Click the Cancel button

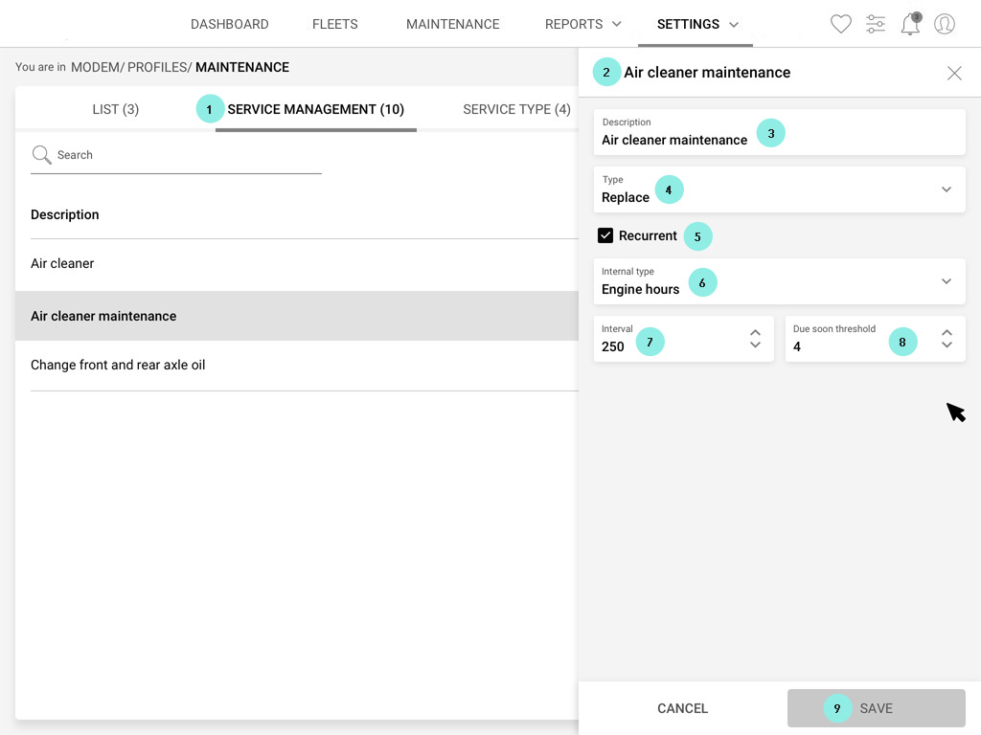click(682, 708)
